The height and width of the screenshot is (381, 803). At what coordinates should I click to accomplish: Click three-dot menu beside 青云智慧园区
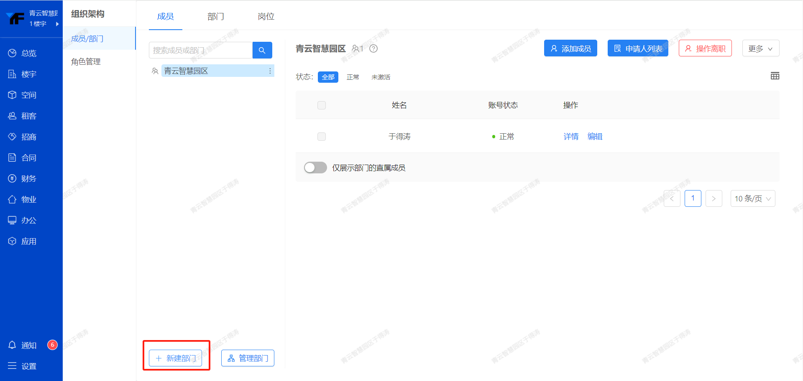(270, 71)
